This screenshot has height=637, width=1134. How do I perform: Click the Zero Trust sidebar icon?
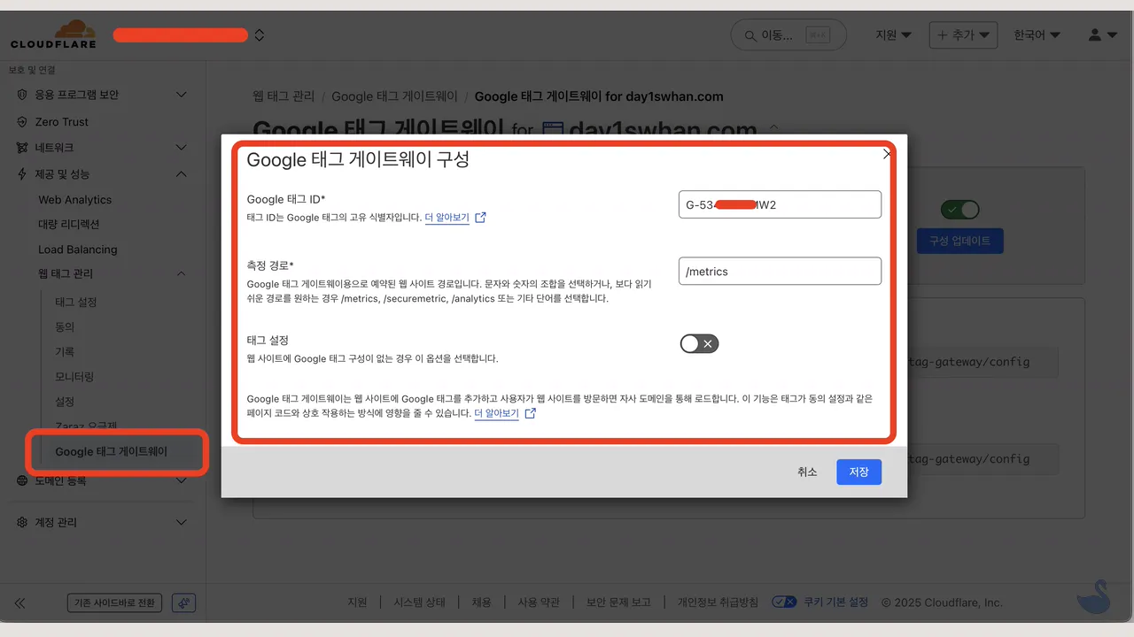[22, 122]
